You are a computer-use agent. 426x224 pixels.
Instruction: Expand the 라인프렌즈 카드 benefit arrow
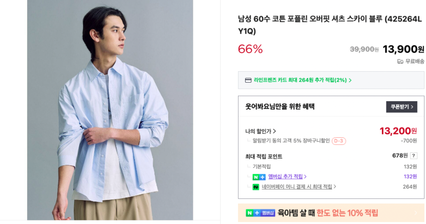[350, 80]
